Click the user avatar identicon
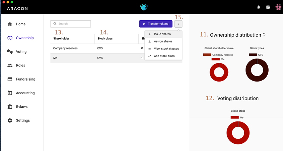Image resolution: width=283 pixels, height=151 pixels. (x=277, y=7)
